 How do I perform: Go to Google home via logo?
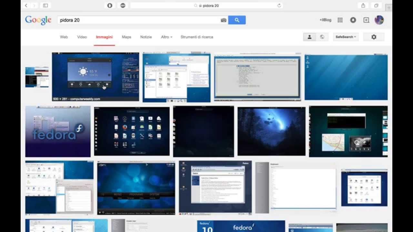(38, 20)
